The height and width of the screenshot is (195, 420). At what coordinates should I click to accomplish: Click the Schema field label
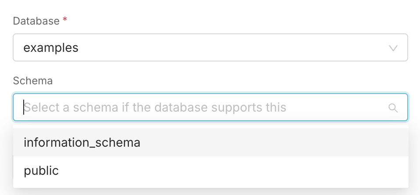point(33,81)
